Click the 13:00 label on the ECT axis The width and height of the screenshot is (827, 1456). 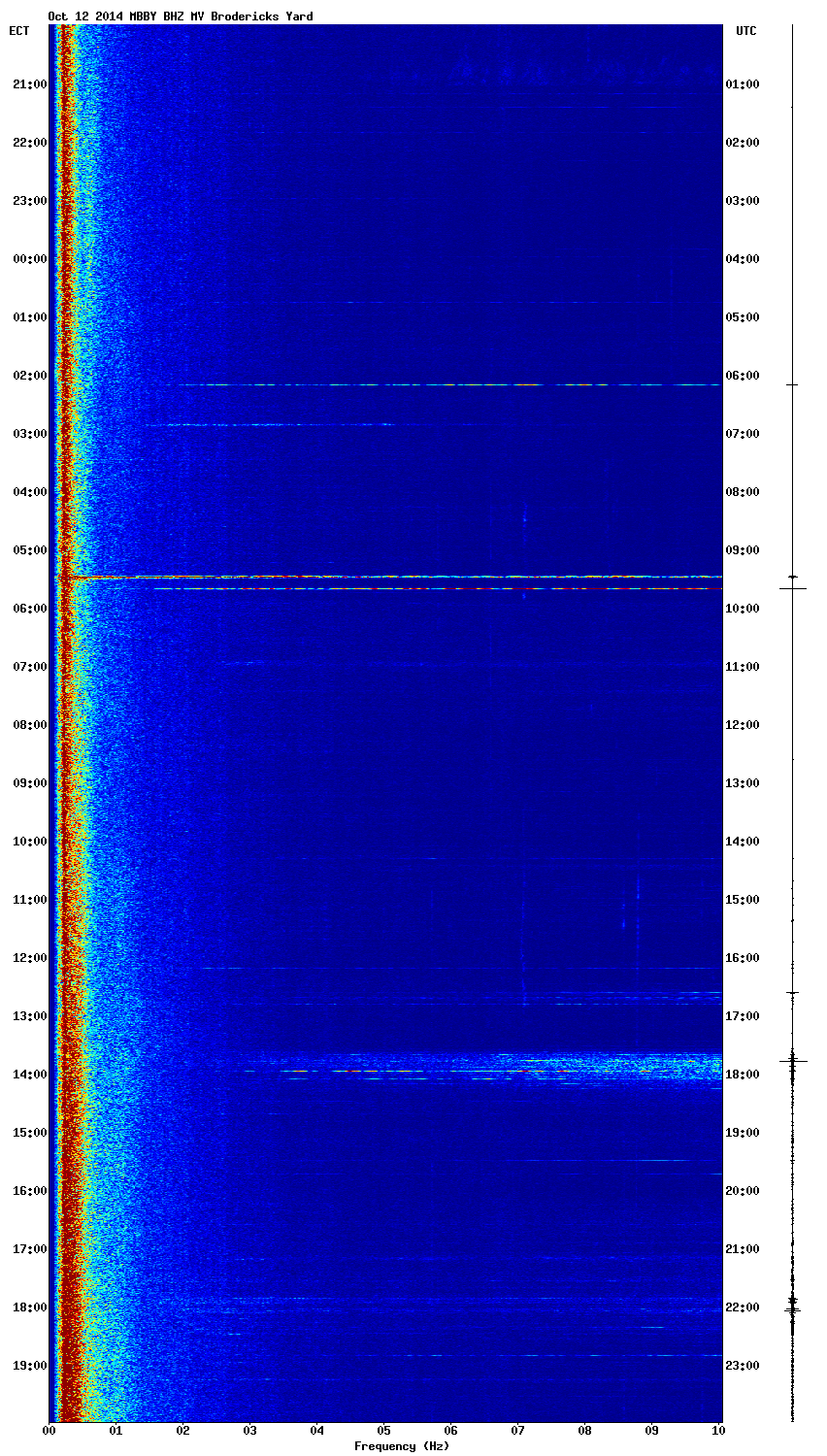(29, 1016)
